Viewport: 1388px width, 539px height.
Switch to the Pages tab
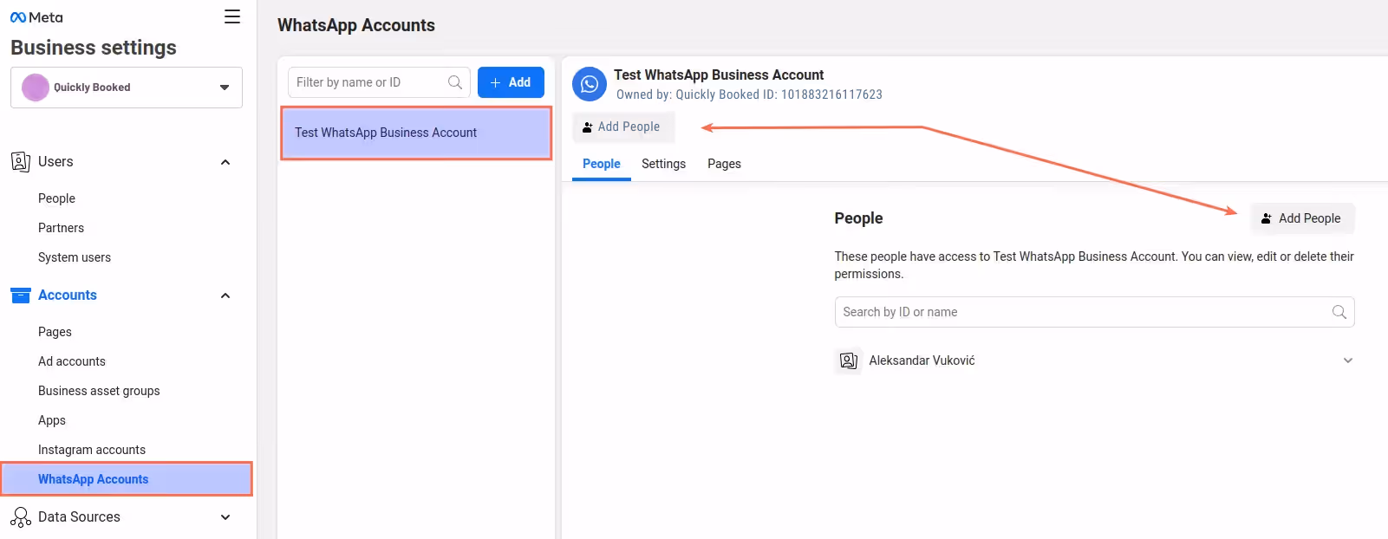724,164
